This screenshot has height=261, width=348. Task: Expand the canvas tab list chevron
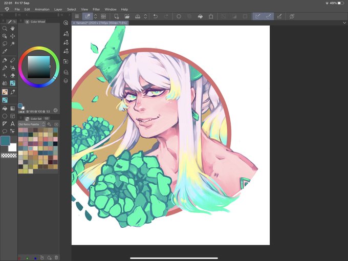(344, 23)
